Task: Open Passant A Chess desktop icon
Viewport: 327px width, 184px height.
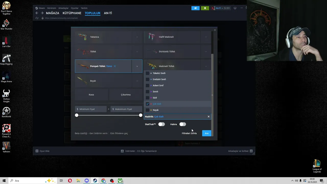Action: (x=6, y=131)
